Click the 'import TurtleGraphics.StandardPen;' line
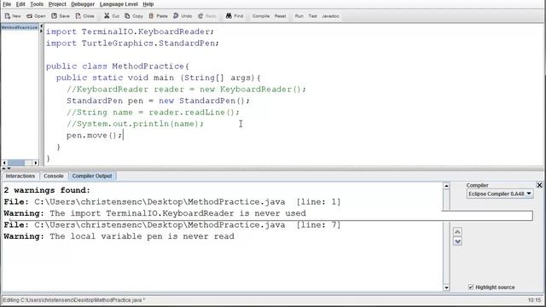This screenshot has height=307, width=546. tap(132, 43)
